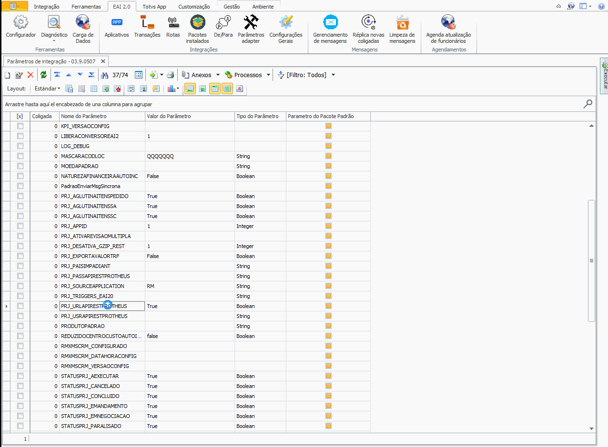Toggle Pacote Padrão box for MOEDAPADRAO row
This screenshot has height=447, width=608.
point(328,166)
